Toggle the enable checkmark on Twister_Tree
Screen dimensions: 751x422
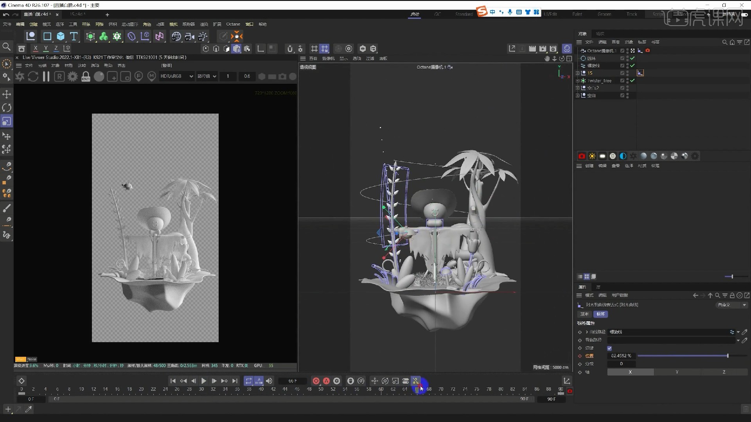point(632,80)
